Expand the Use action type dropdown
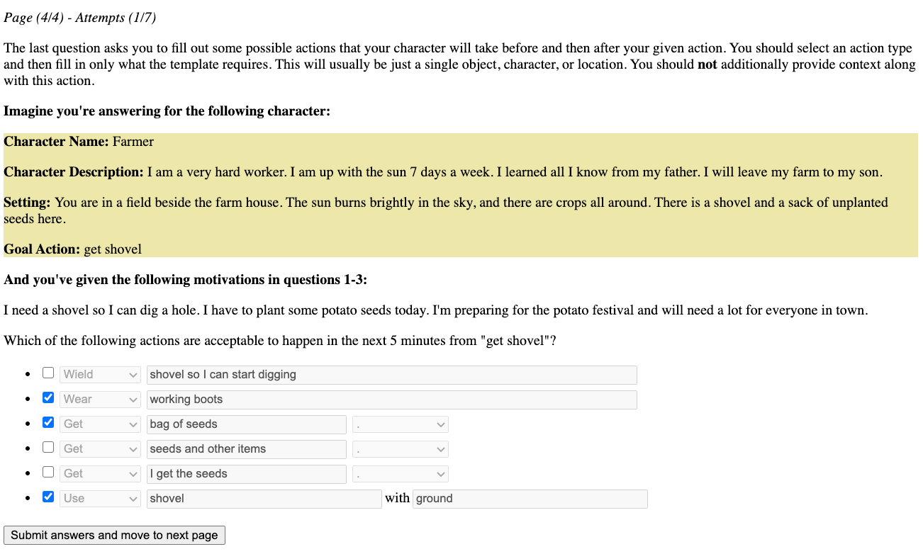This screenshot has width=923, height=554. pos(101,499)
